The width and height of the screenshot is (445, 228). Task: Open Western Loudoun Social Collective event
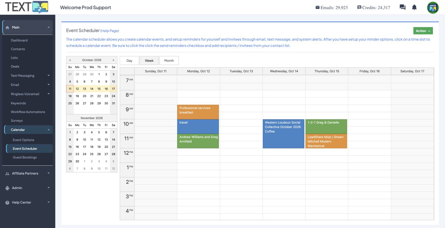point(283,134)
